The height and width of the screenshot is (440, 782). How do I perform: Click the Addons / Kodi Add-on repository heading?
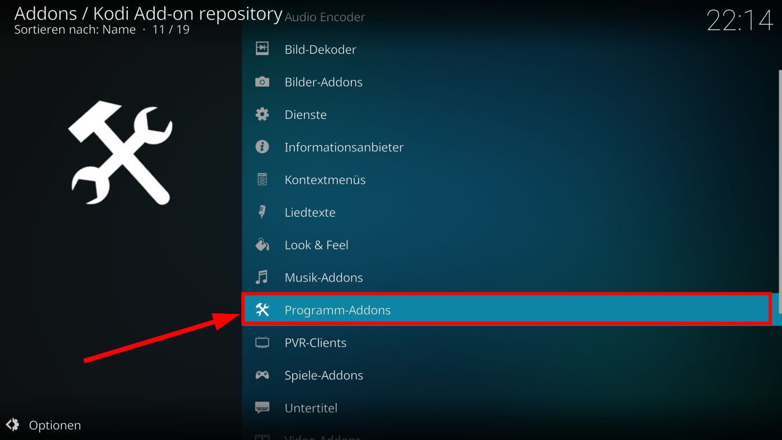tap(148, 13)
